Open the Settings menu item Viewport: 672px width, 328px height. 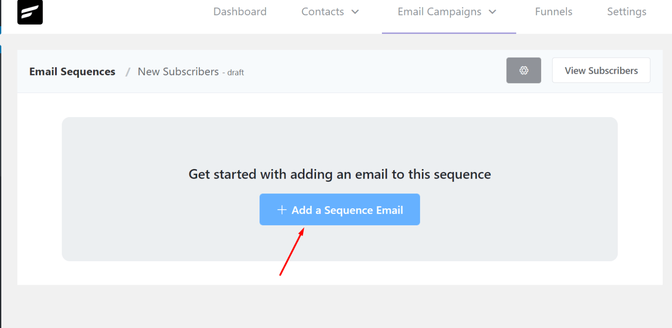click(x=626, y=12)
